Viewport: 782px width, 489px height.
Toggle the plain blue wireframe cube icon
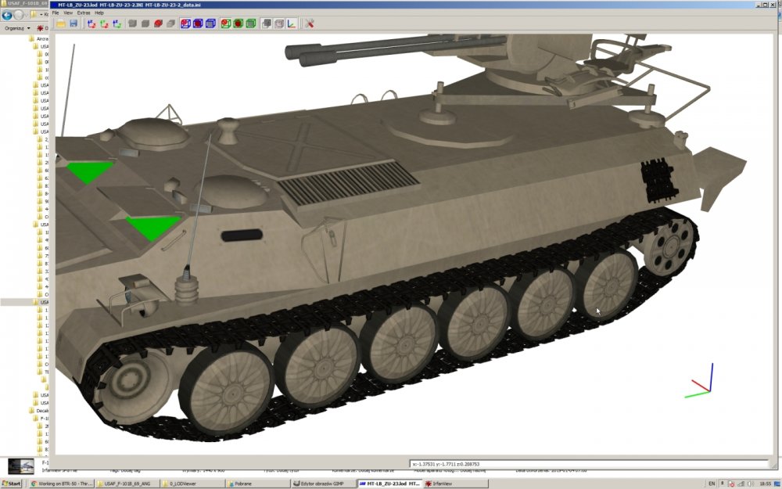pyautogui.click(x=210, y=23)
